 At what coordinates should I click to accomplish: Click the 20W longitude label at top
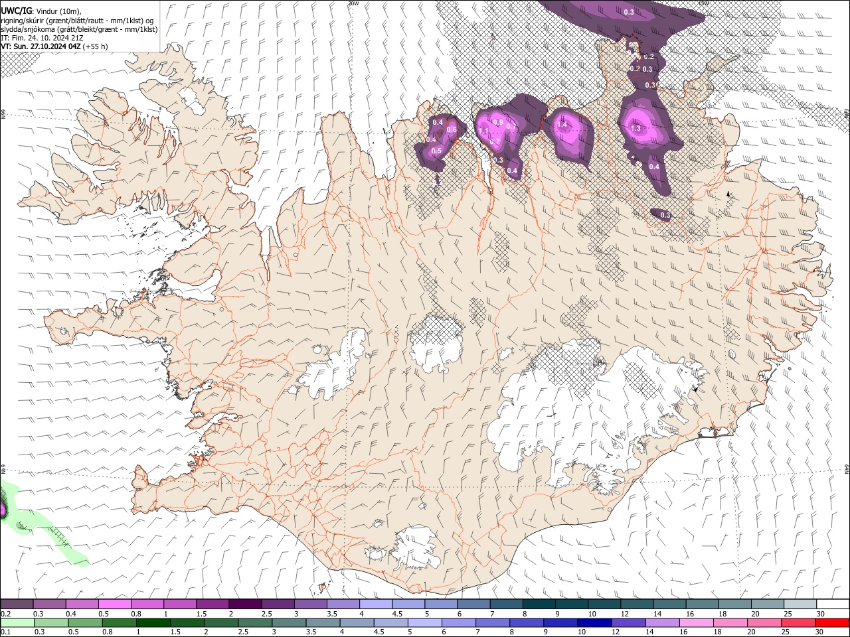353,3
